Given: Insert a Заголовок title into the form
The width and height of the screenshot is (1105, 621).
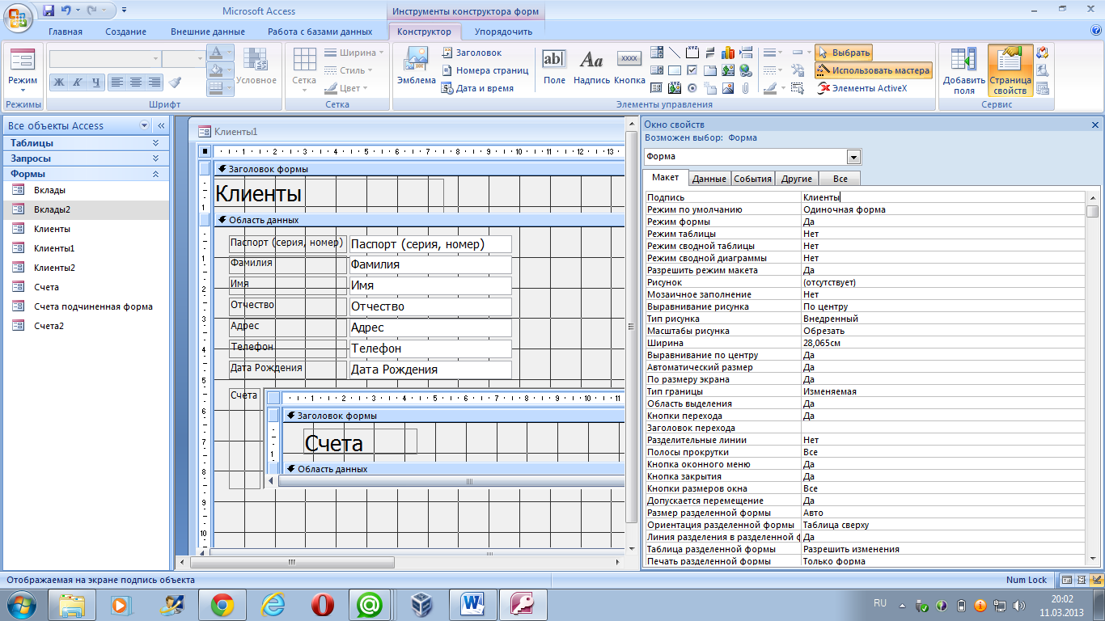Looking at the screenshot, I should pyautogui.click(x=473, y=53).
